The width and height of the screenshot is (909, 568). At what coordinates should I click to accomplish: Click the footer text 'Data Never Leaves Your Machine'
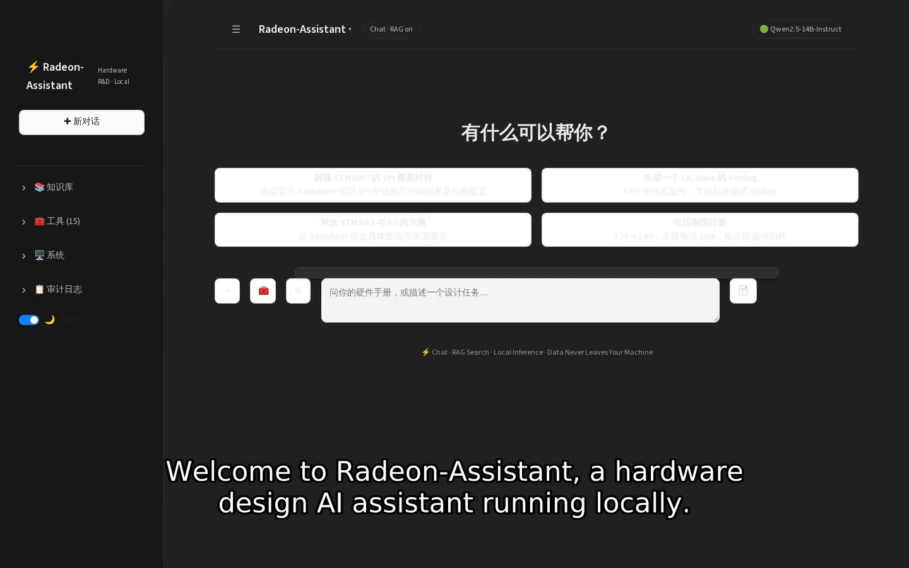pos(600,352)
